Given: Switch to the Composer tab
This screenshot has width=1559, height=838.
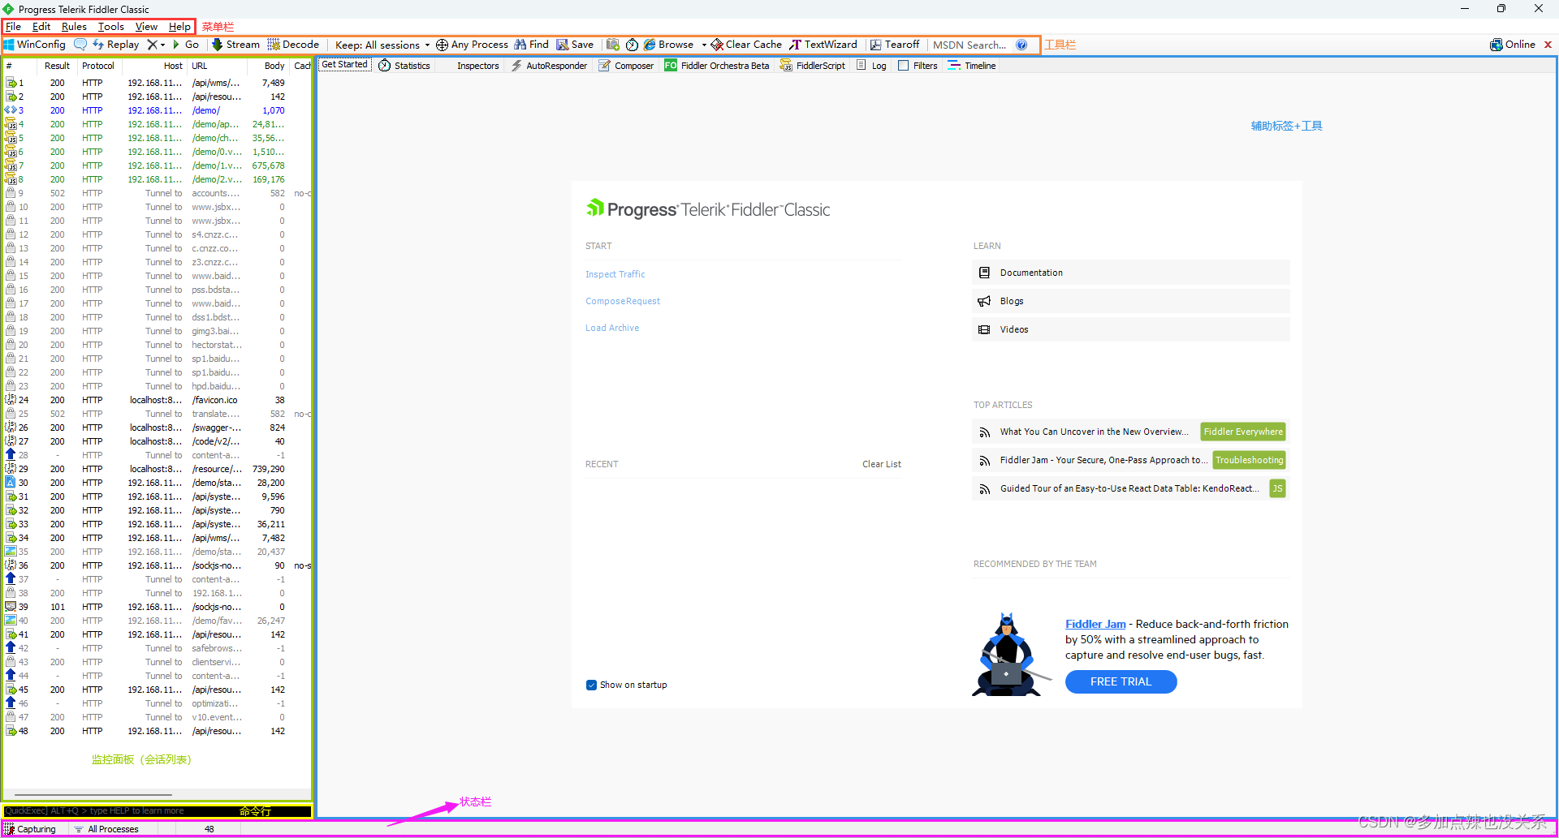Looking at the screenshot, I should pos(626,66).
